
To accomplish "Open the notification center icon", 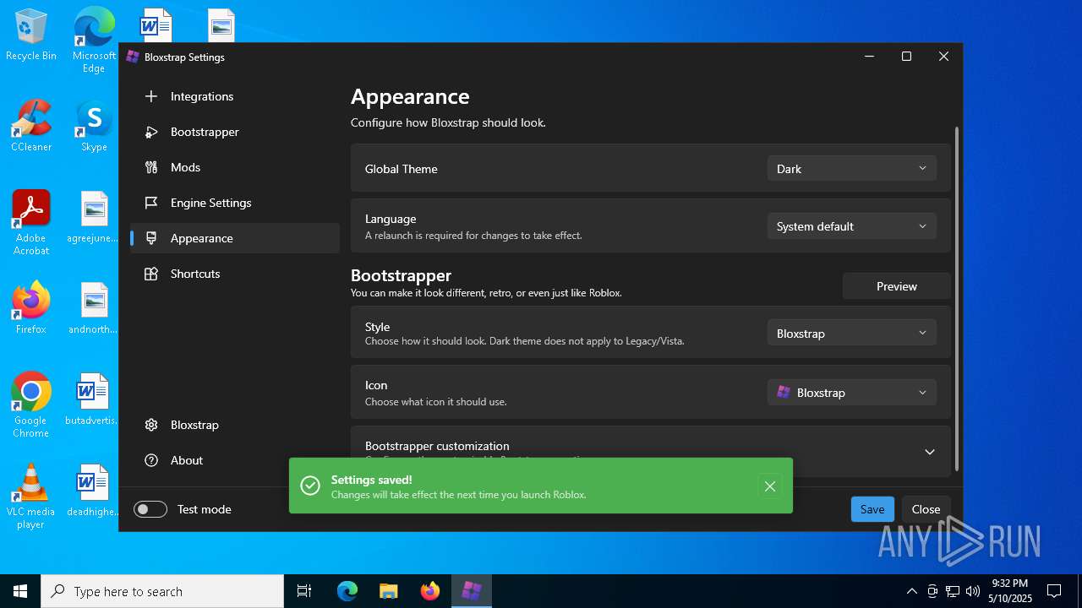I will (1054, 591).
